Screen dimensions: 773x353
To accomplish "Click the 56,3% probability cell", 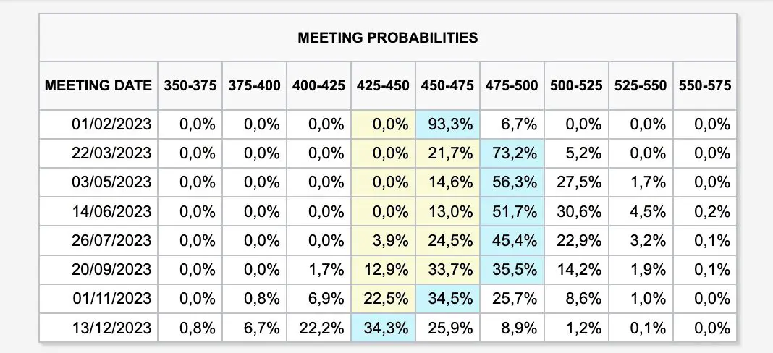I will pyautogui.click(x=512, y=182).
